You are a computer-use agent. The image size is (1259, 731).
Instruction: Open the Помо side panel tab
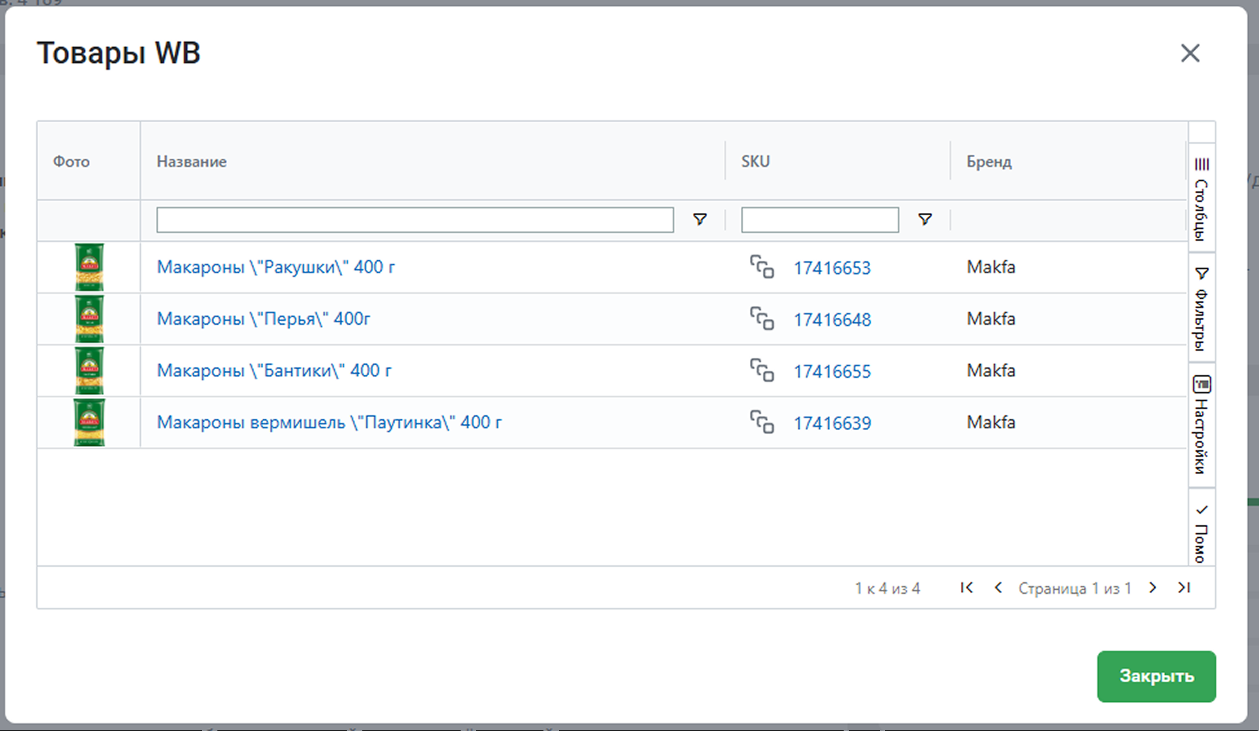[1201, 533]
